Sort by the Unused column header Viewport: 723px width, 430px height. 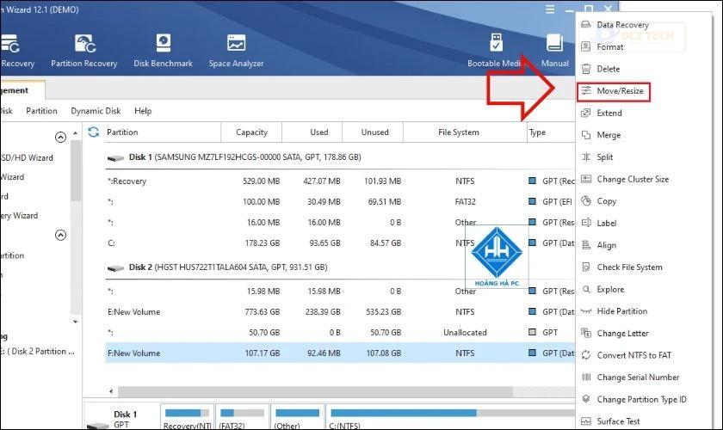(374, 132)
